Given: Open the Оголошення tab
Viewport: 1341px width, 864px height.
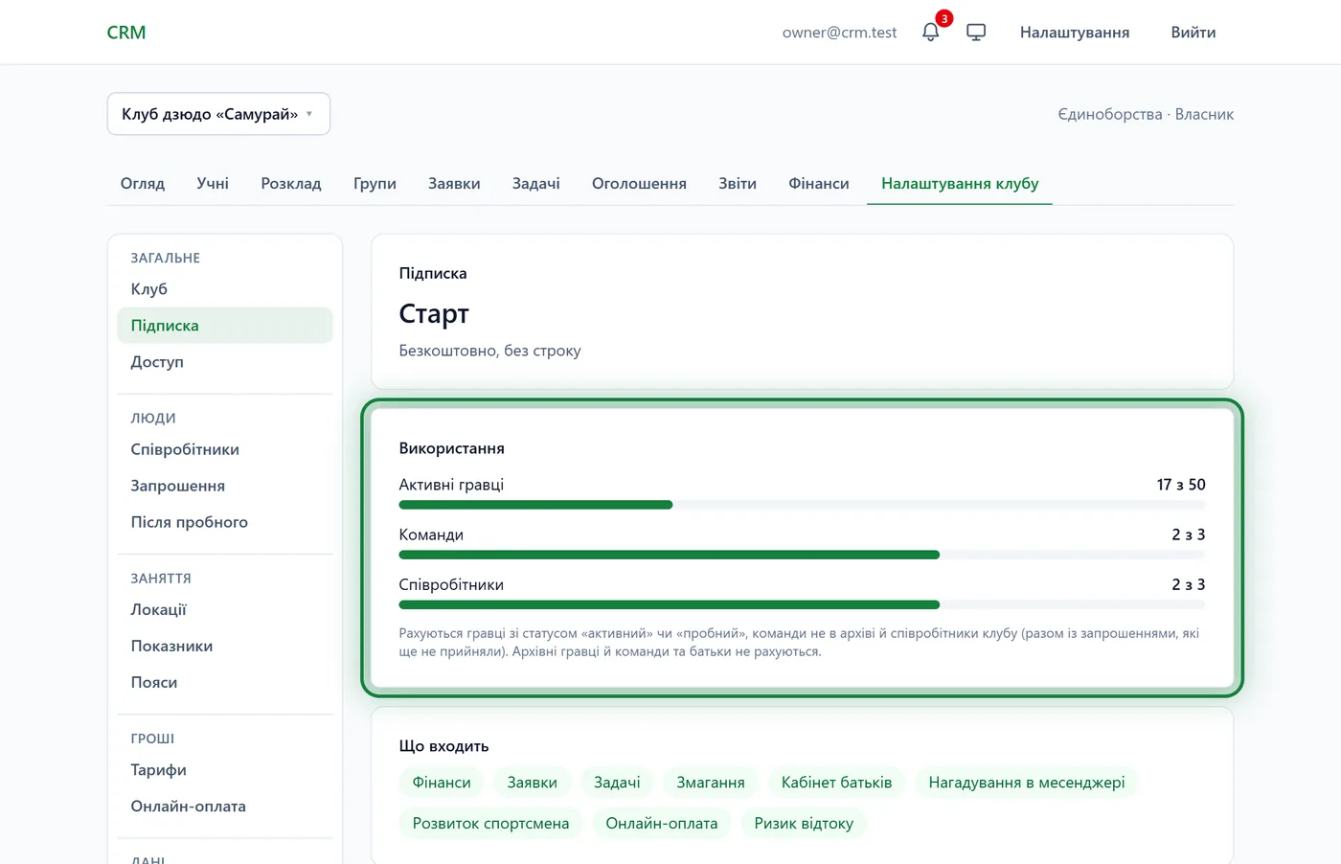Looking at the screenshot, I should (x=639, y=183).
